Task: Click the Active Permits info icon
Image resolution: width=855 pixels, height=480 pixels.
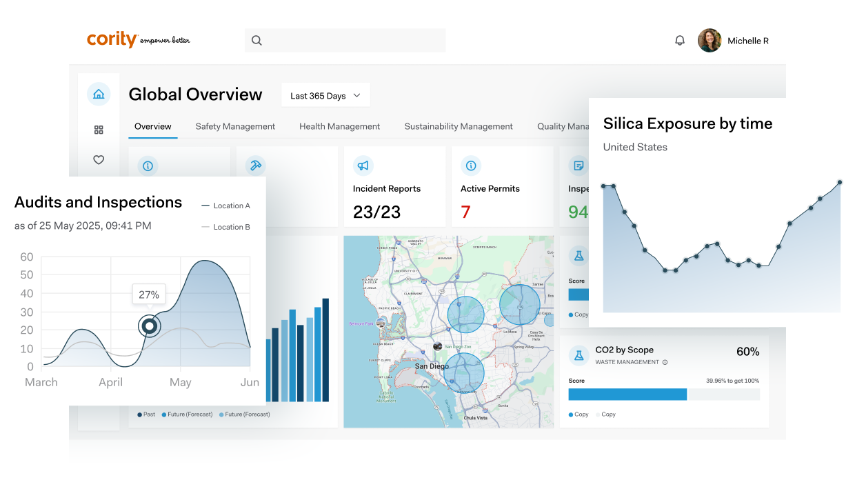Action: point(470,166)
